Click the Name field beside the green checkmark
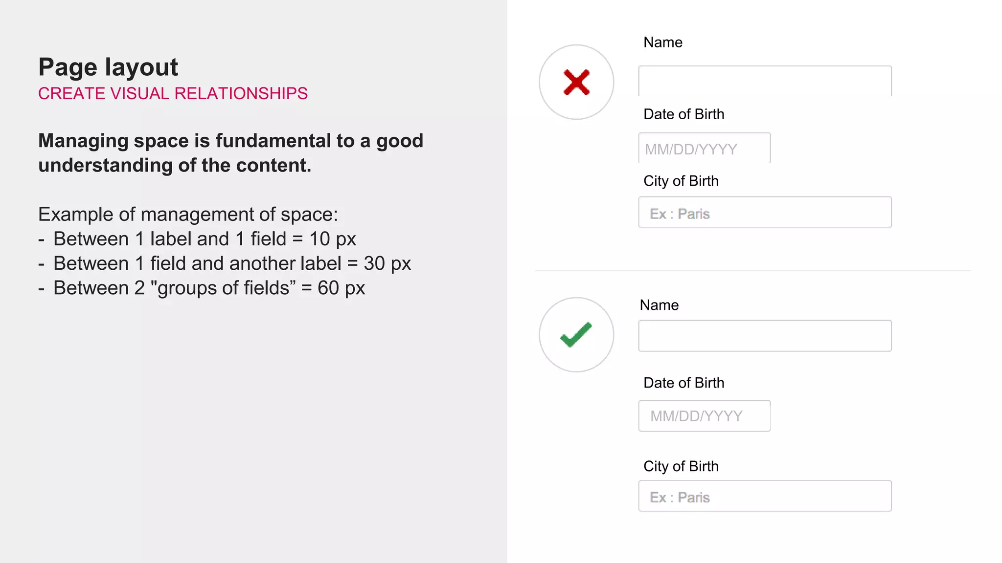The height and width of the screenshot is (563, 1002). point(765,336)
